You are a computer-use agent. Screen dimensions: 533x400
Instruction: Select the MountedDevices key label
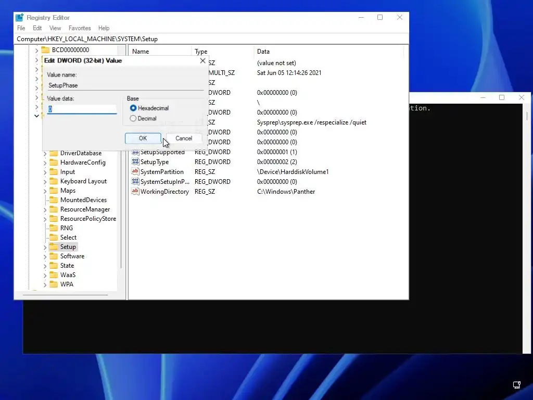(83, 200)
